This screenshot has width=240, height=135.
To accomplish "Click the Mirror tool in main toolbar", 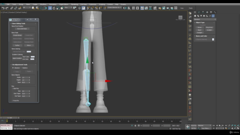I will (x=125, y=8).
